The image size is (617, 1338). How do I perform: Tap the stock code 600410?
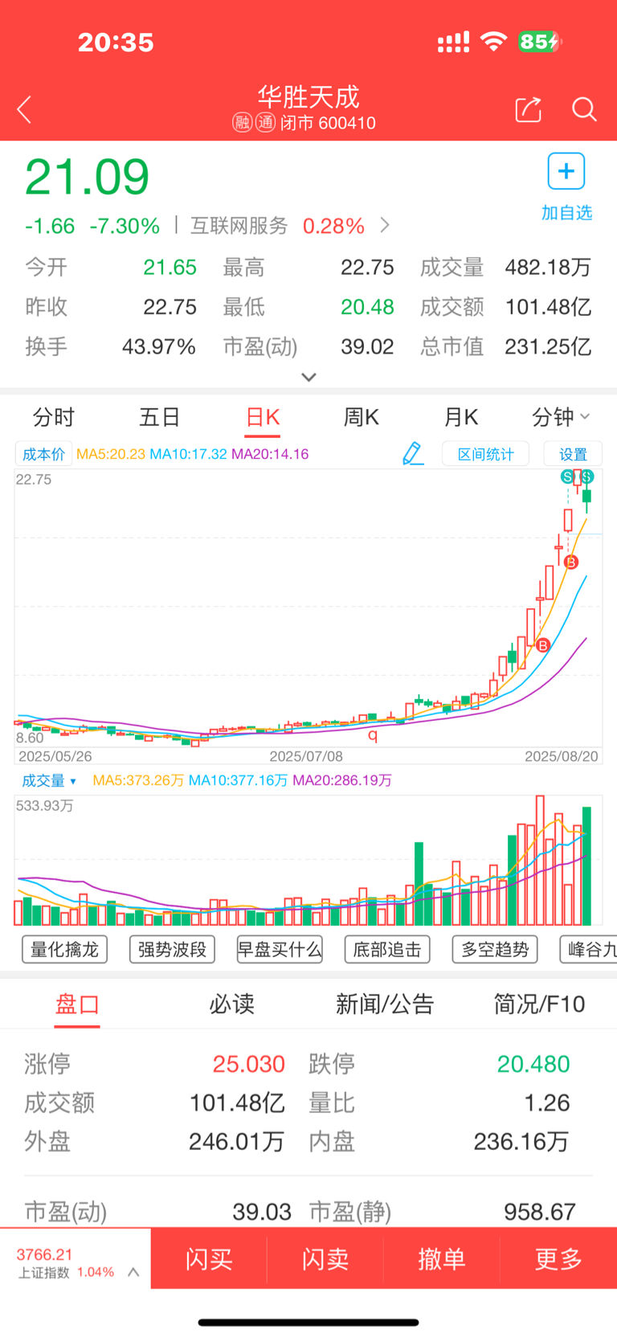coord(347,123)
